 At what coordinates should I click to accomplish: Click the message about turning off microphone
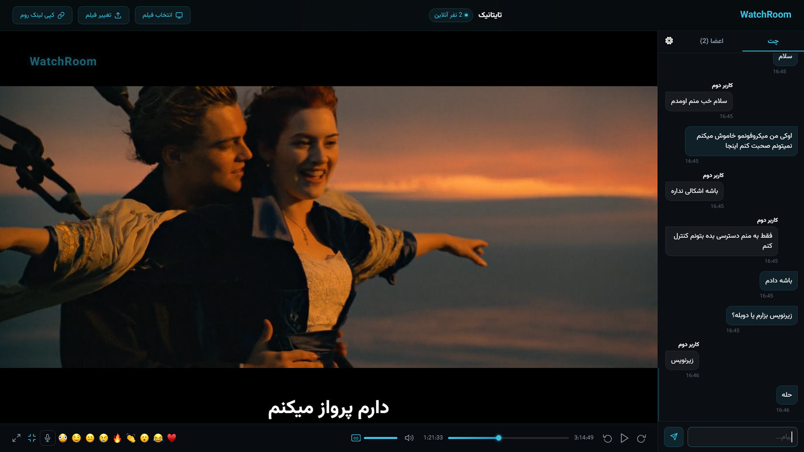(x=741, y=141)
